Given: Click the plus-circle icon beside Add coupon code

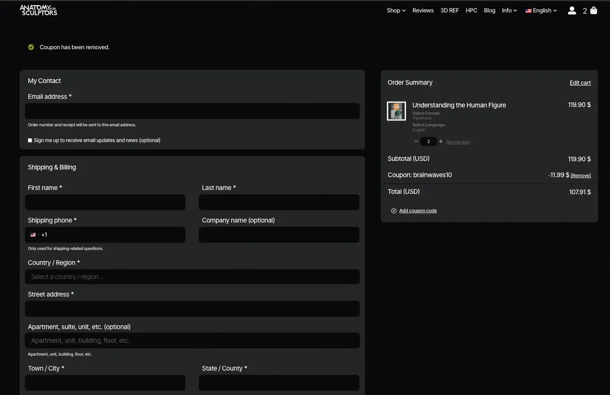Looking at the screenshot, I should click(394, 211).
